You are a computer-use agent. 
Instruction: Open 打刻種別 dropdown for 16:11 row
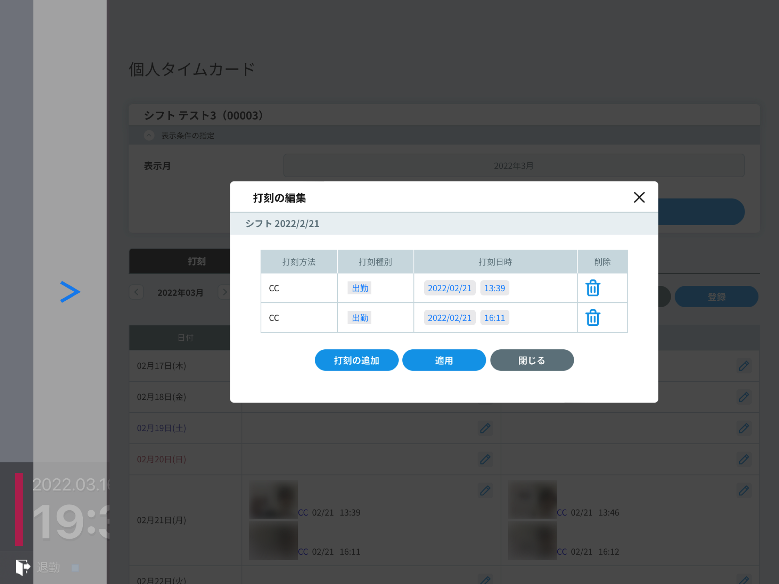[360, 318]
